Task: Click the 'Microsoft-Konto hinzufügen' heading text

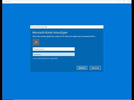Action: tap(50, 32)
